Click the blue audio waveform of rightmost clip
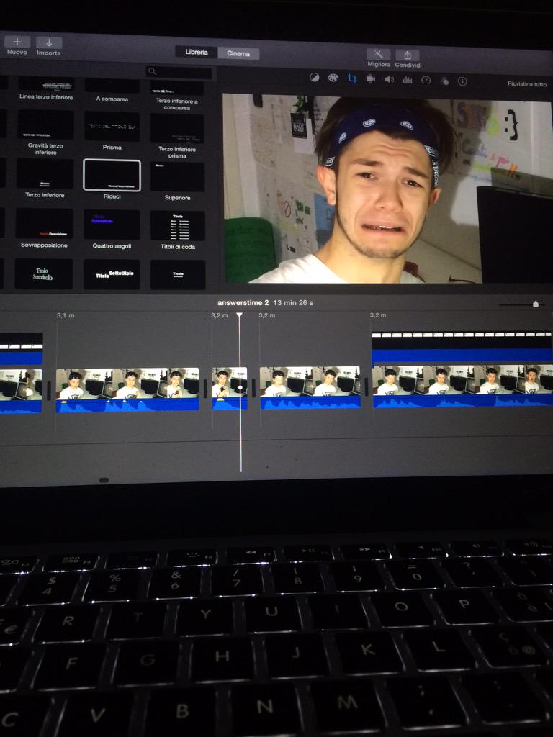This screenshot has width=553, height=737. [x=462, y=400]
